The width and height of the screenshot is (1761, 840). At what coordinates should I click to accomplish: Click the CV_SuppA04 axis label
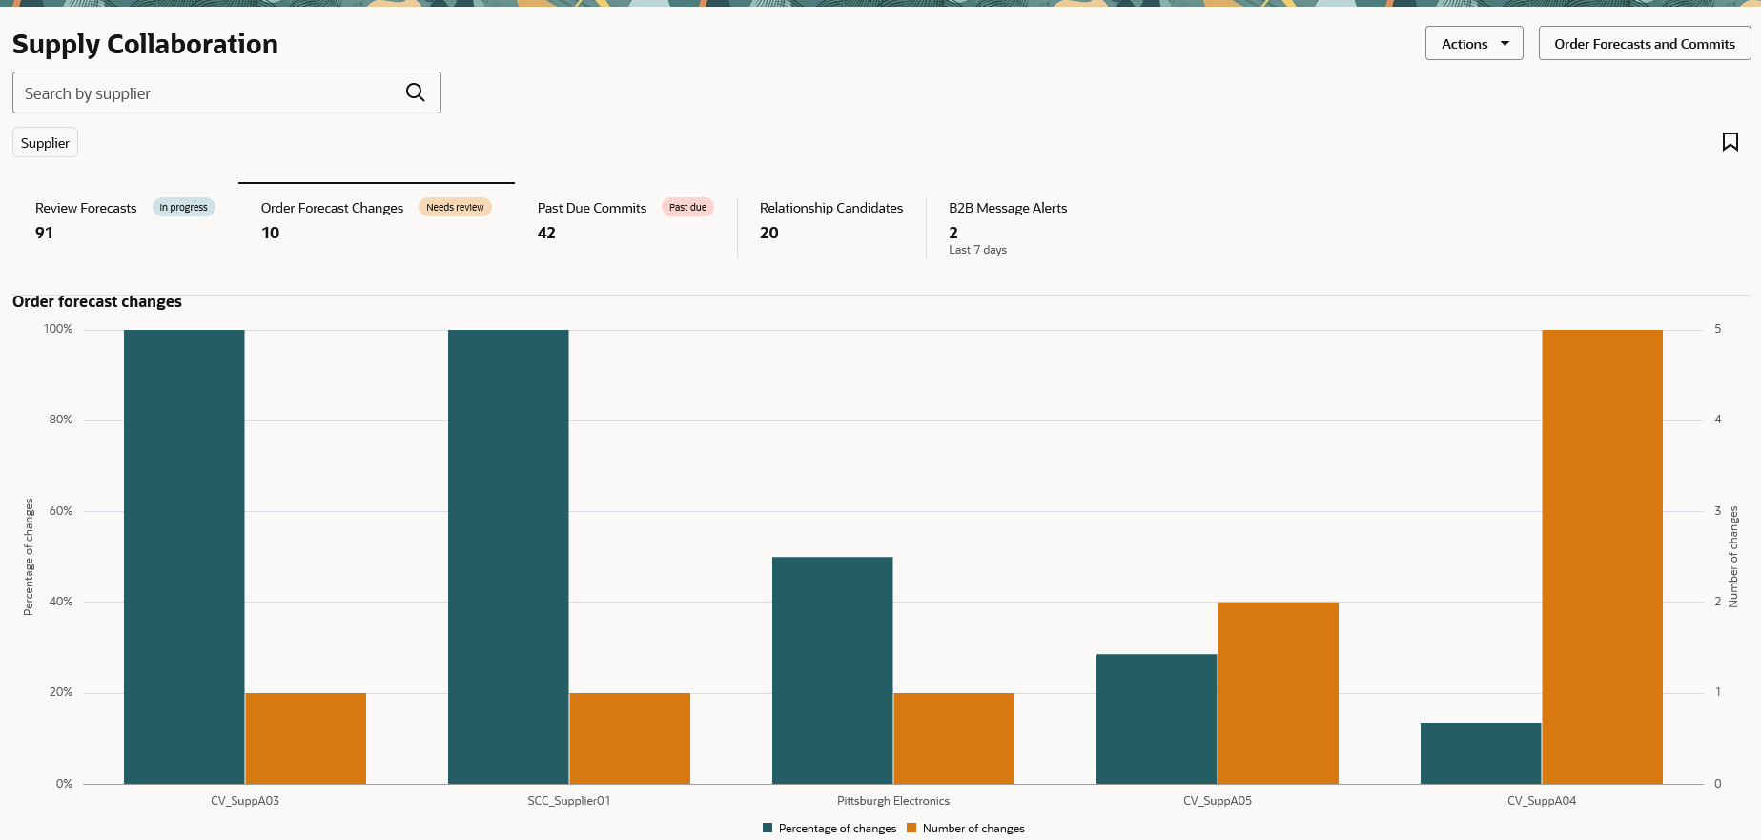(x=1542, y=801)
